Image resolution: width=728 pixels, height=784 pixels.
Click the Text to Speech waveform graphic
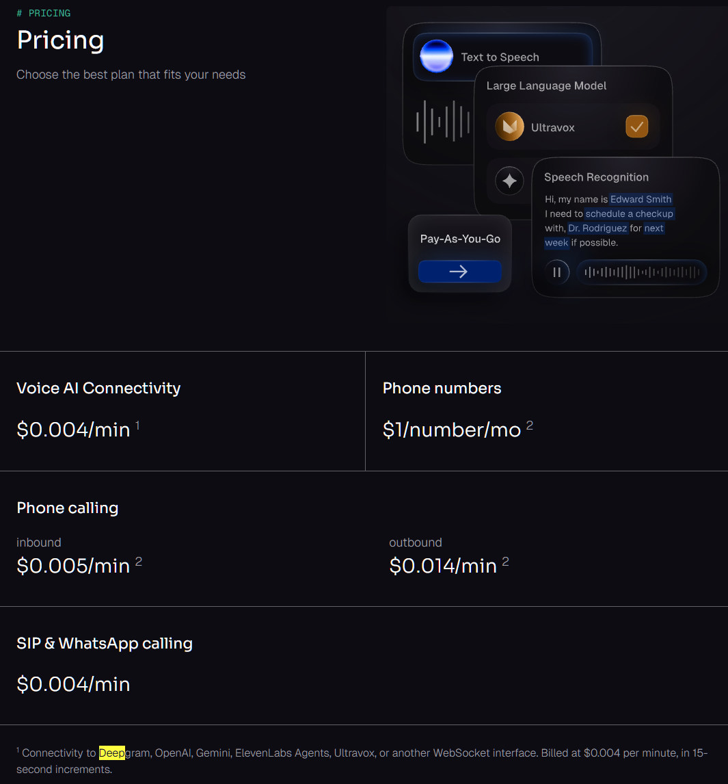(x=443, y=122)
